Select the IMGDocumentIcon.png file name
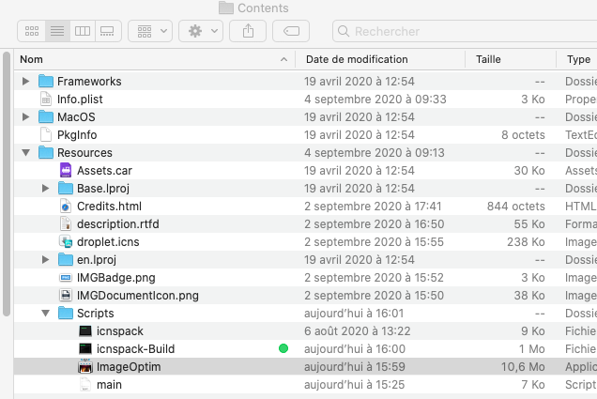The height and width of the screenshot is (399, 597). pos(138,296)
